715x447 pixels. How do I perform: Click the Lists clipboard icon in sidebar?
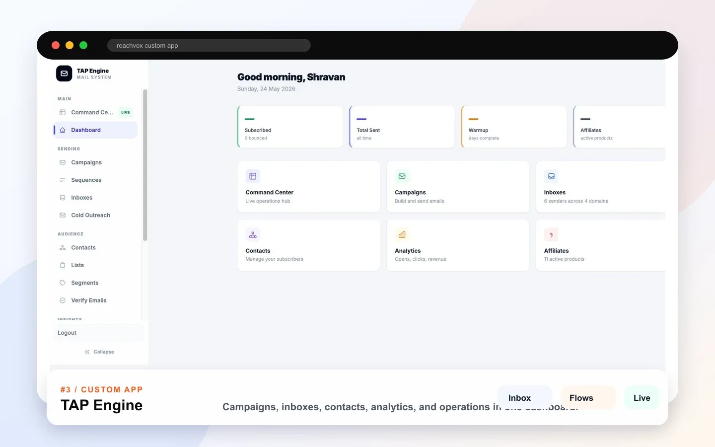tap(63, 265)
